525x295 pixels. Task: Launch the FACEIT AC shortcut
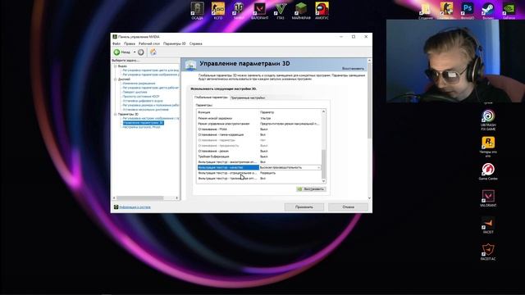pyautogui.click(x=488, y=252)
